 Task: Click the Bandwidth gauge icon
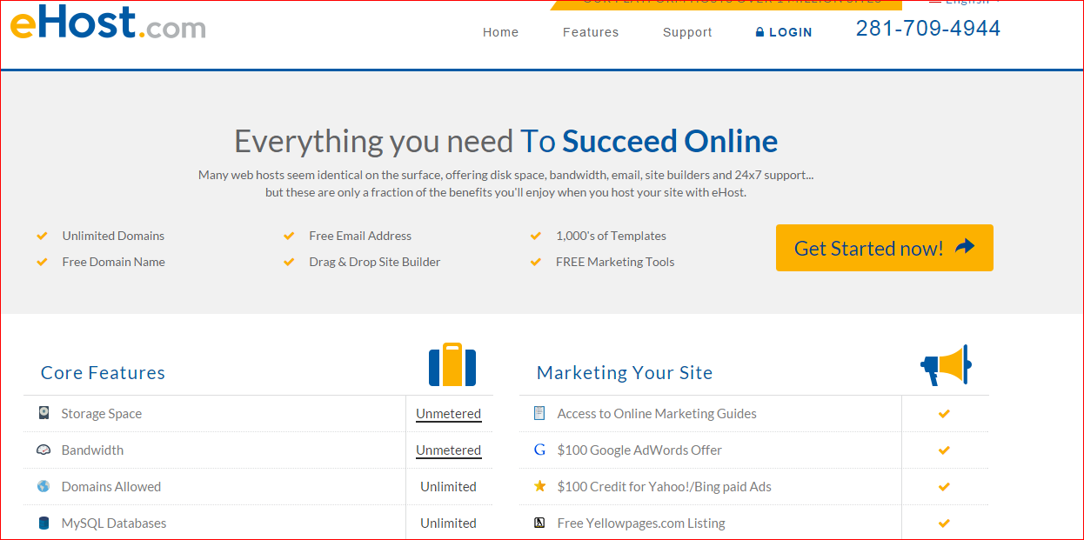43,450
